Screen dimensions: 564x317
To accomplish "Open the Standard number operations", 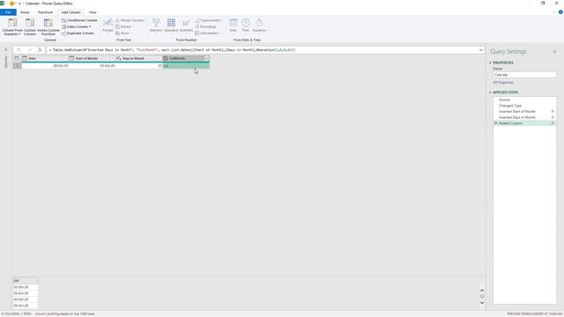I will pos(171,26).
